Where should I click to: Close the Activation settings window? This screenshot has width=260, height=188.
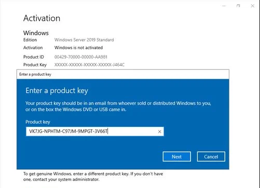253,6
